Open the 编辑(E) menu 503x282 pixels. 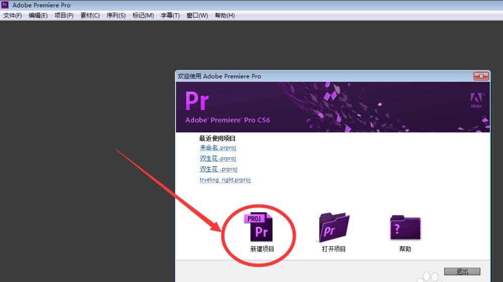(x=38, y=16)
